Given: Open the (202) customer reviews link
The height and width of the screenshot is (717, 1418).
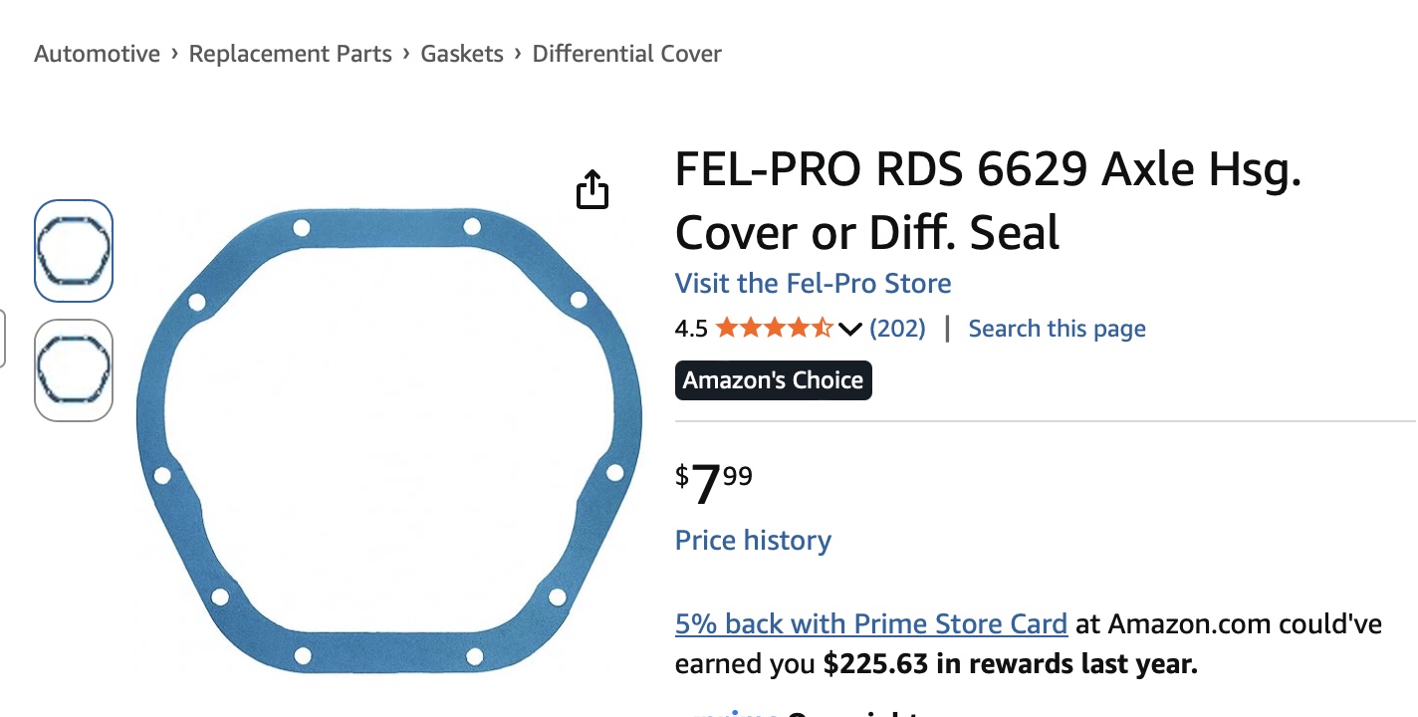Looking at the screenshot, I should (x=897, y=329).
